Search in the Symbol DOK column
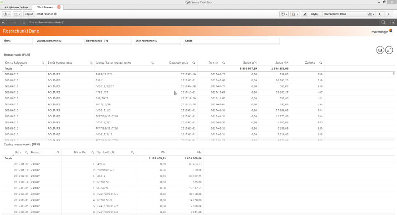This screenshot has height=215, width=397. pyautogui.click(x=132, y=152)
